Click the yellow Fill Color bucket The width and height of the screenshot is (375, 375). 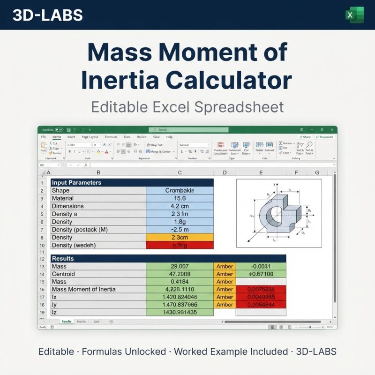click(98, 151)
